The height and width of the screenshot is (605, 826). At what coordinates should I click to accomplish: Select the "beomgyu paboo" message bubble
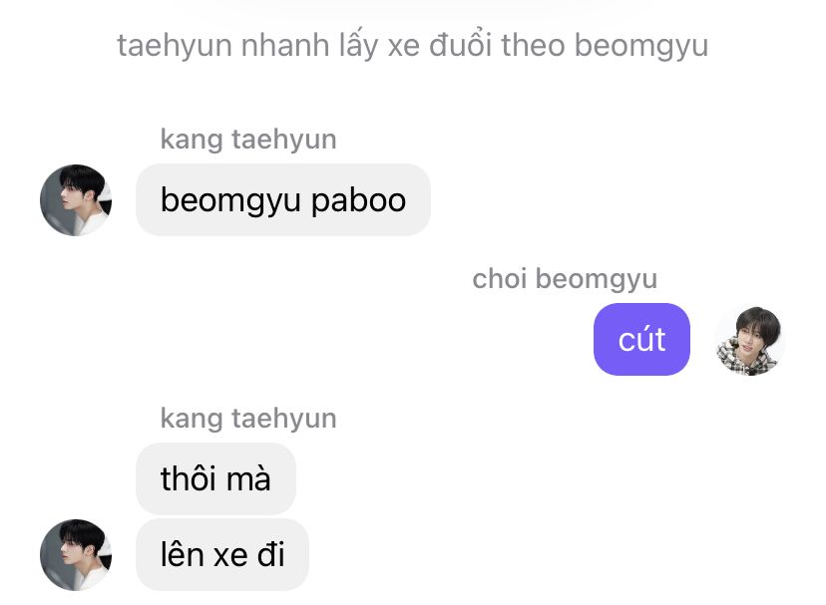pyautogui.click(x=283, y=200)
